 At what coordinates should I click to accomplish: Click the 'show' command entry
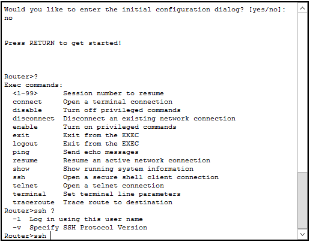tap(21, 169)
